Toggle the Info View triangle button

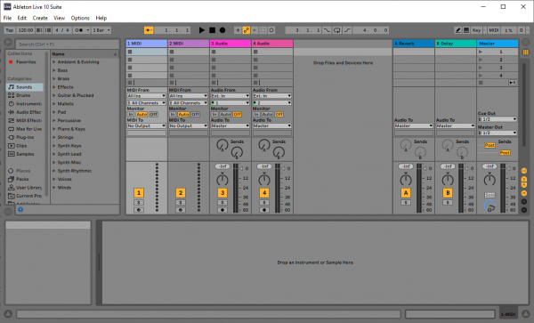[8, 314]
